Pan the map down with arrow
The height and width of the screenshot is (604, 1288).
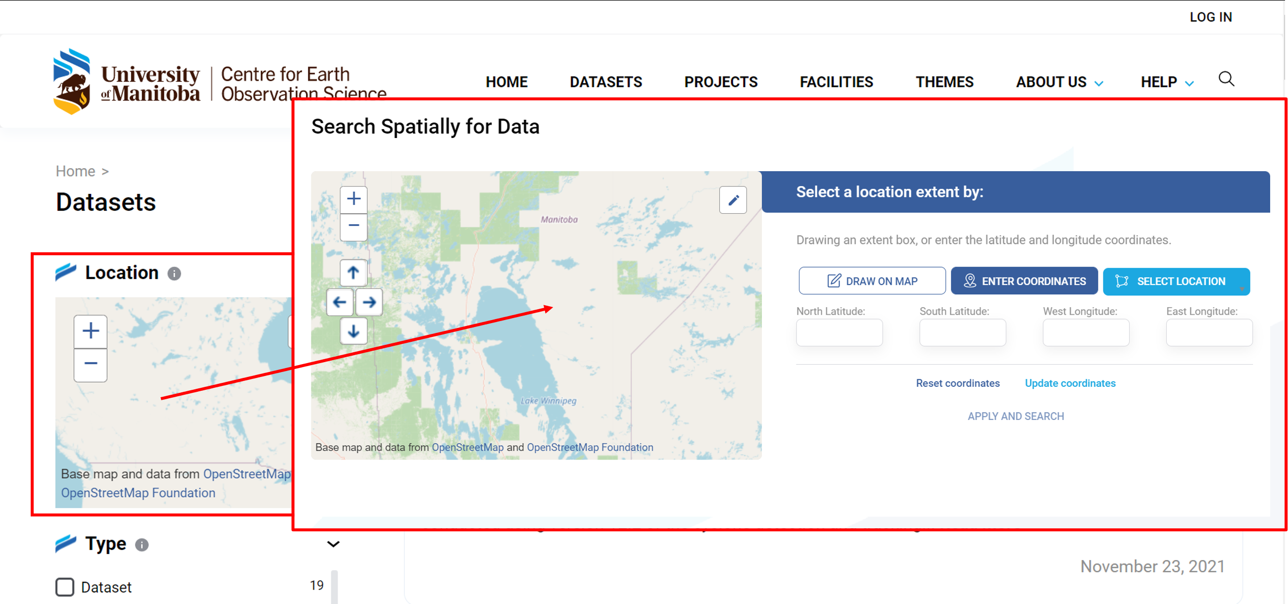point(353,331)
